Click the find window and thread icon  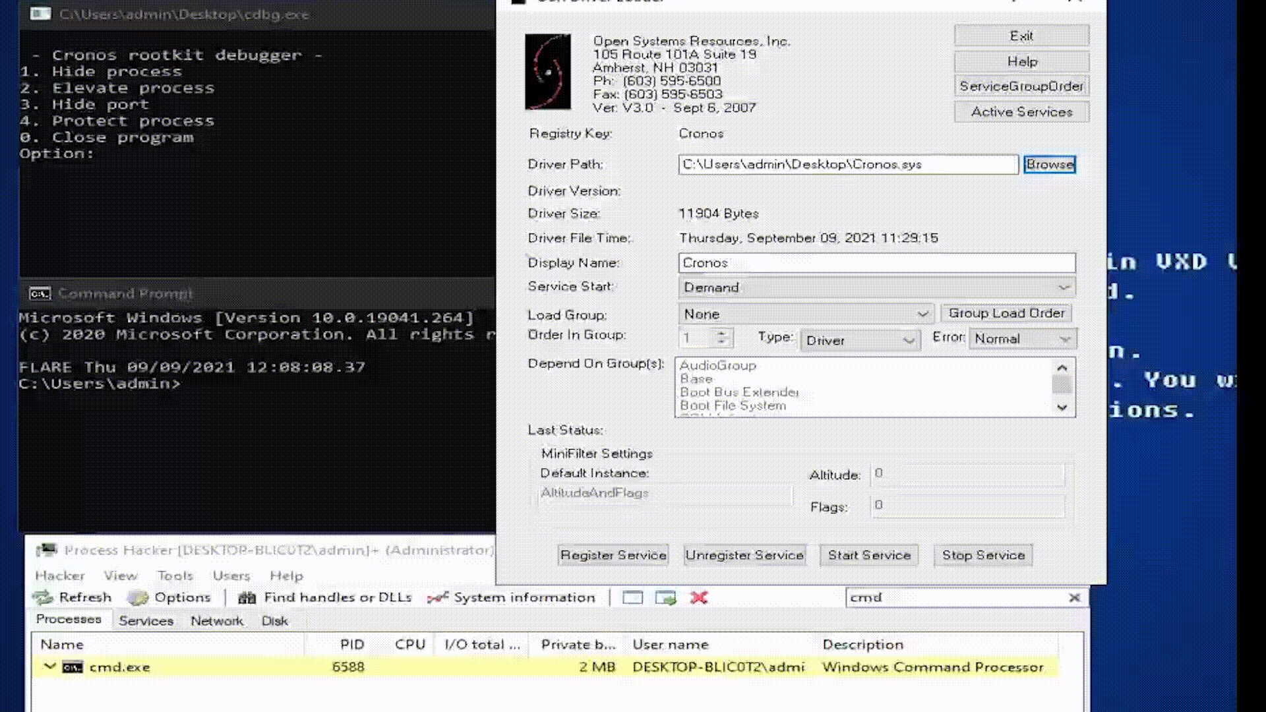pyautogui.click(x=666, y=598)
